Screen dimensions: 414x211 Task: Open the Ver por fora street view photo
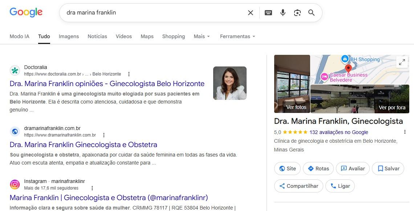point(360,99)
